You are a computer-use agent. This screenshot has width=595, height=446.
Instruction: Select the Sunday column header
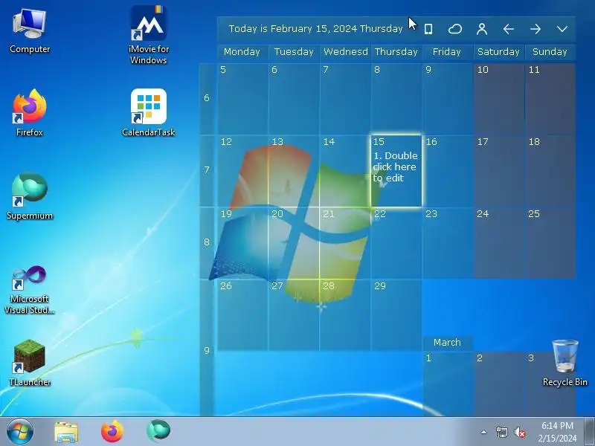(x=550, y=52)
